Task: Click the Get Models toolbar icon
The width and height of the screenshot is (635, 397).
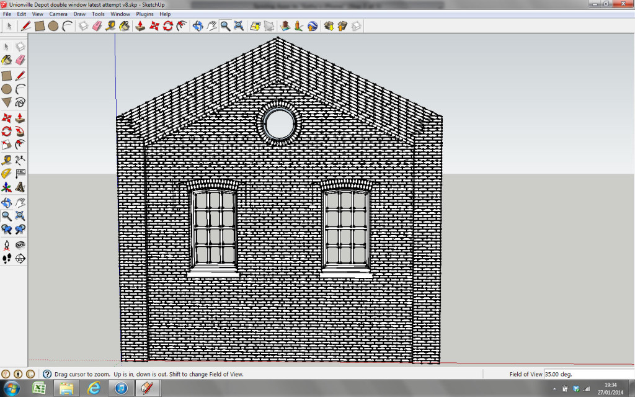Action: point(329,26)
